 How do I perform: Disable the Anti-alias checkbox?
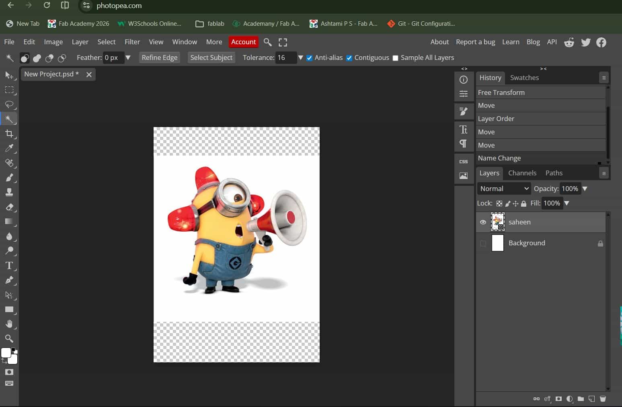309,58
